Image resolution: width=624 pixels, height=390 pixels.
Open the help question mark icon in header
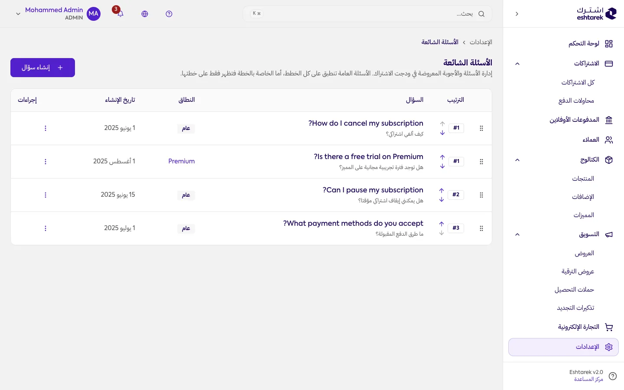[169, 14]
